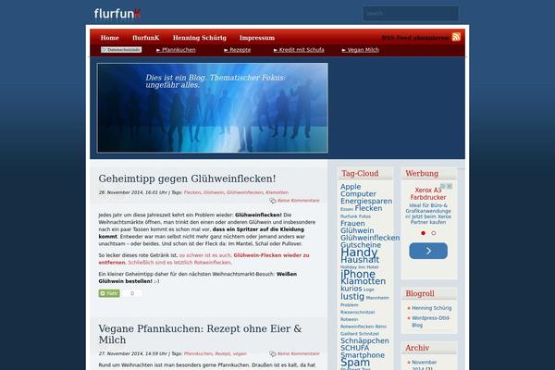
Task: Open the Impressum page
Action: 257,38
